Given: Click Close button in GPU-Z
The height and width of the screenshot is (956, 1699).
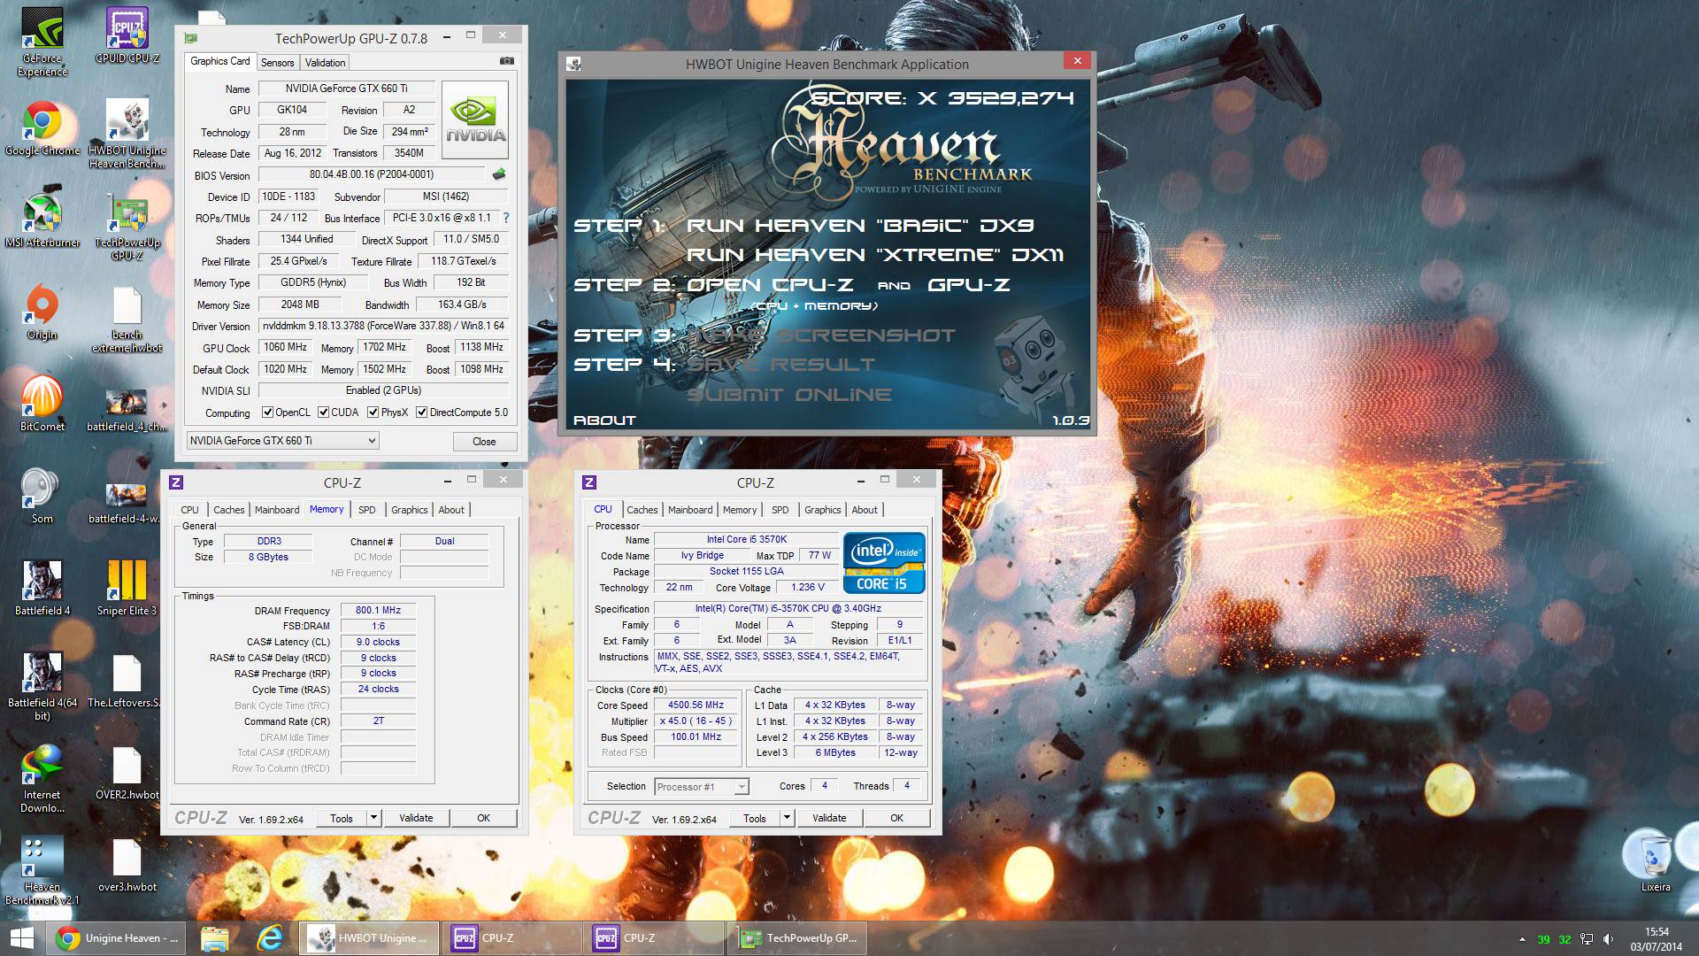Looking at the screenshot, I should point(484,442).
